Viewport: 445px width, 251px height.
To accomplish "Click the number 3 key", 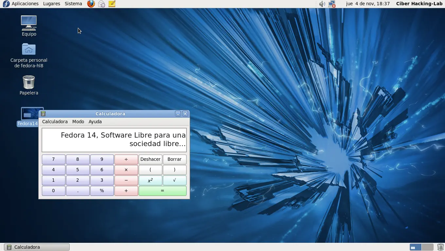I will point(102,180).
